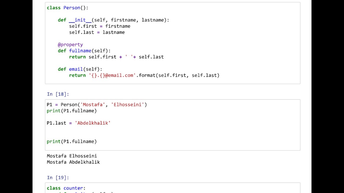Click the 'return self.first' statement line
344x193 pixels.
(116, 57)
